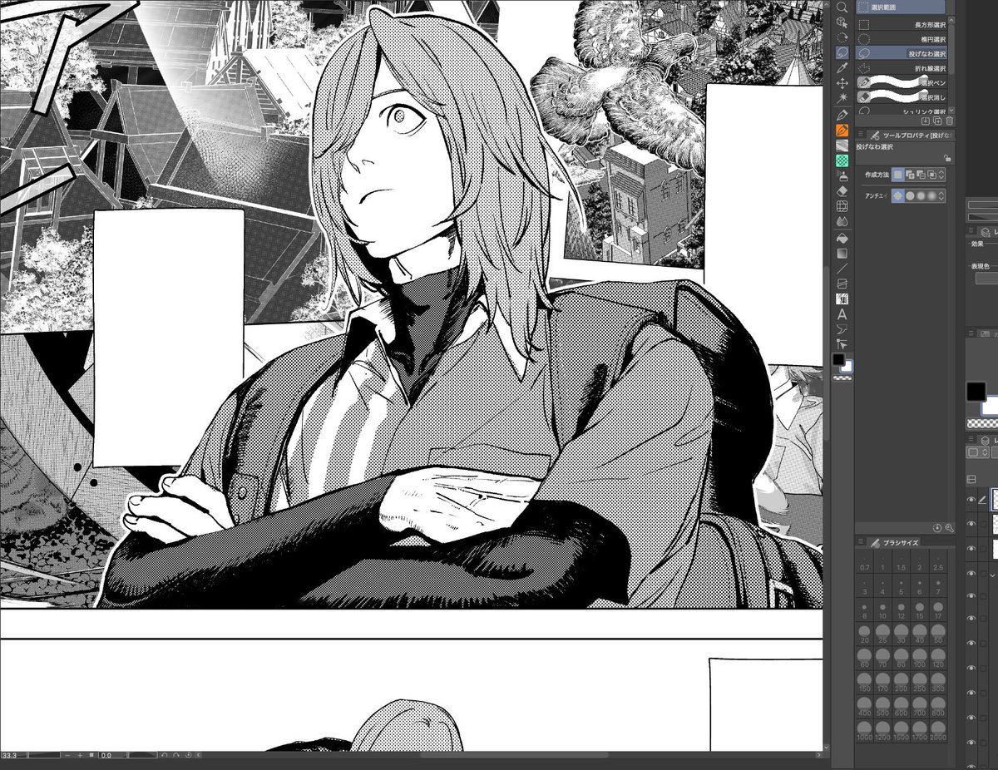Viewport: 998px width, 770px height.
Task: Select the Airbrush spray tool
Action: coord(842,175)
